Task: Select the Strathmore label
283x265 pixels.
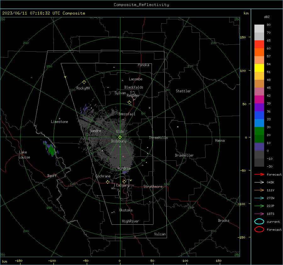Action: click(153, 187)
